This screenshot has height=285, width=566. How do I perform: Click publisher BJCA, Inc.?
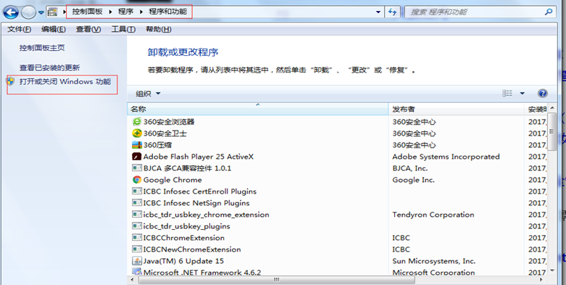pyautogui.click(x=409, y=168)
